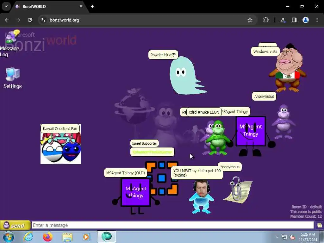Image resolution: width=324 pixels, height=243 pixels.
Task: Open Windows Media Player from taskbar
Action: click(87, 237)
